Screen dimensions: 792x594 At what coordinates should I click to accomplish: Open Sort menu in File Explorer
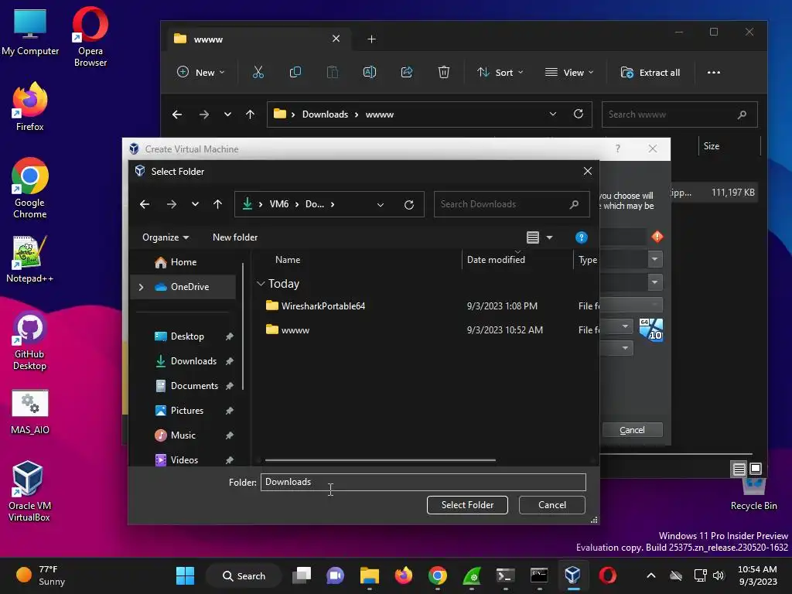tap(500, 72)
